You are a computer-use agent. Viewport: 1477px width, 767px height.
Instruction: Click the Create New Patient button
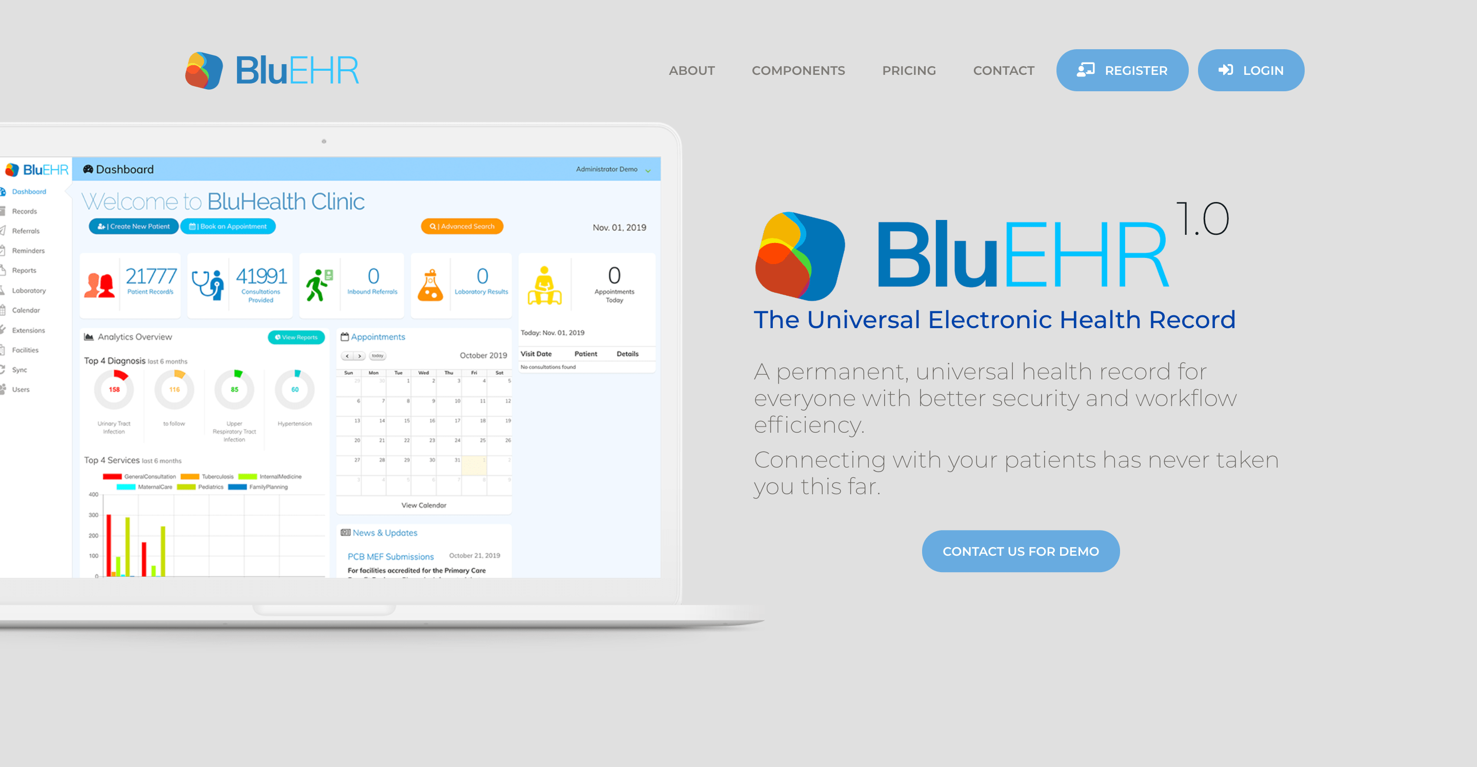pyautogui.click(x=137, y=227)
